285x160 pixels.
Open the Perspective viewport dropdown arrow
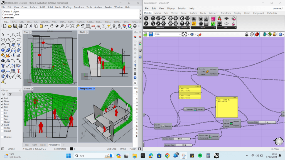pos(94,89)
